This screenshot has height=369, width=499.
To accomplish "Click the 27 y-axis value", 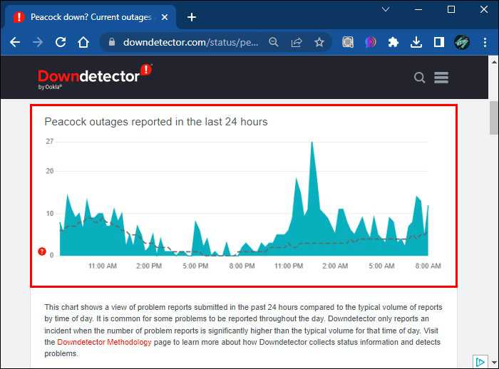I will (50, 141).
